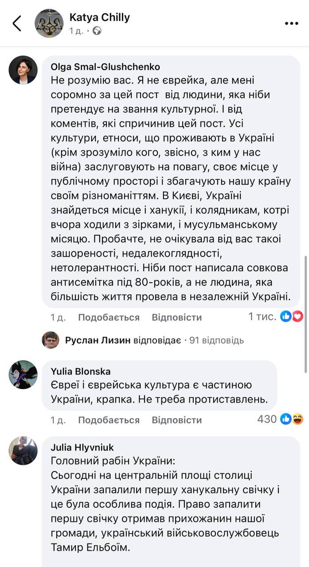Open the Katya Chilly page name link

pos(100,17)
